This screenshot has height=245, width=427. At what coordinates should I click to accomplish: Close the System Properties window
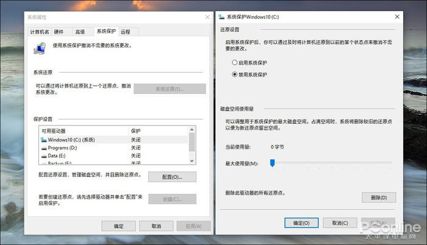207,17
